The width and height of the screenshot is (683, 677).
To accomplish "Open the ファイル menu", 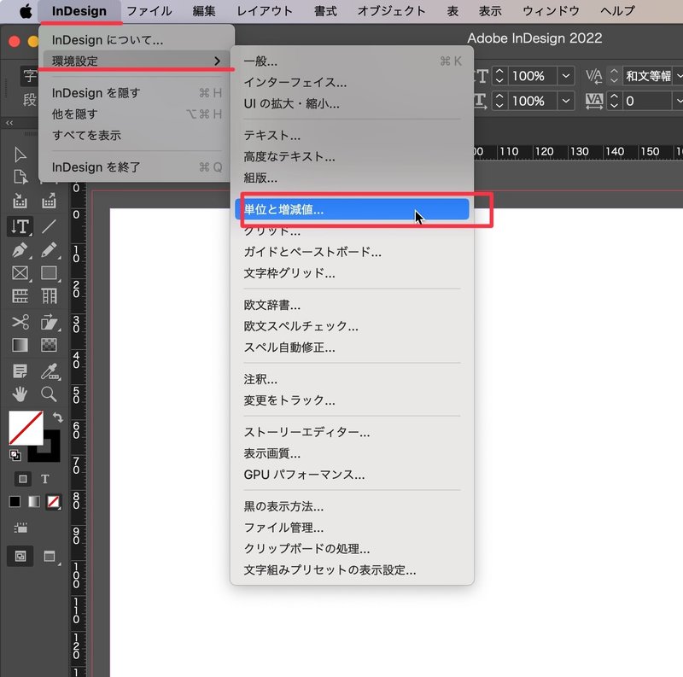I will [x=149, y=11].
